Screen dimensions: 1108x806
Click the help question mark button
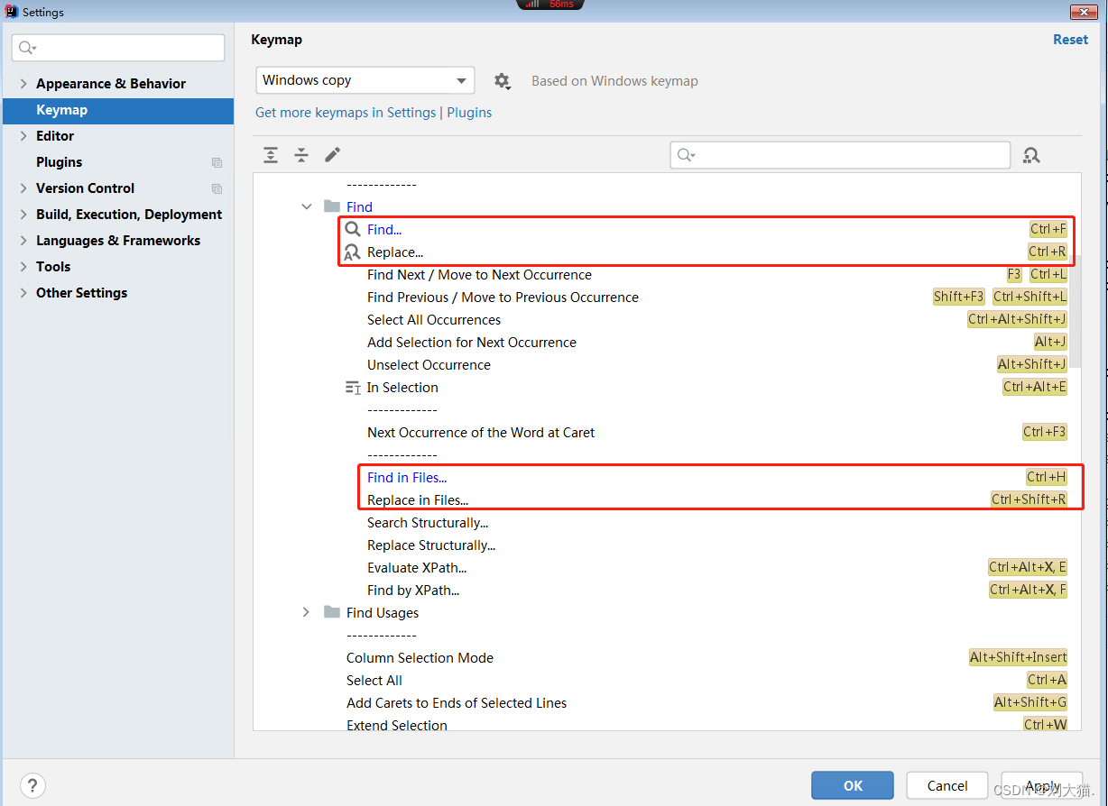[x=32, y=785]
